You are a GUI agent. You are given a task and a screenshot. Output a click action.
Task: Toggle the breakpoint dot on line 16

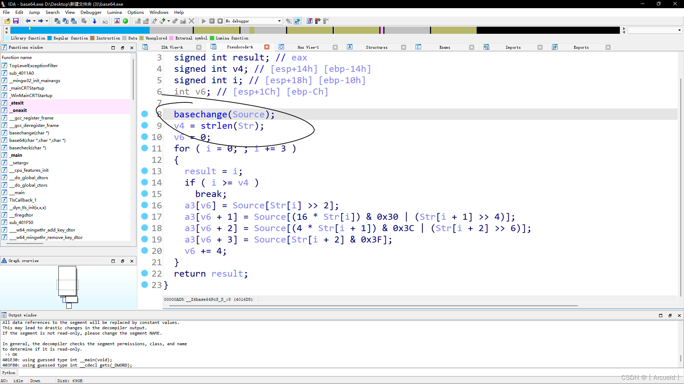tap(145, 205)
